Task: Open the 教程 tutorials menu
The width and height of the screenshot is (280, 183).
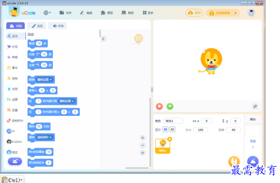Action: (127, 13)
